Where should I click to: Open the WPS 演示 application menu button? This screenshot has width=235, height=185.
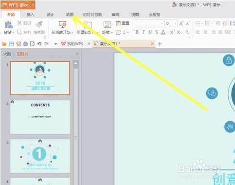18,5
